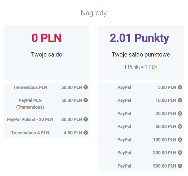Click the 50.00 PLN PayPal points amount
This screenshot has height=176, width=188.
[x=165, y=127]
